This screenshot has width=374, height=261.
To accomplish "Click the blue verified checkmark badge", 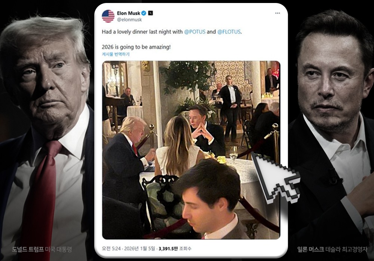I will 144,13.
